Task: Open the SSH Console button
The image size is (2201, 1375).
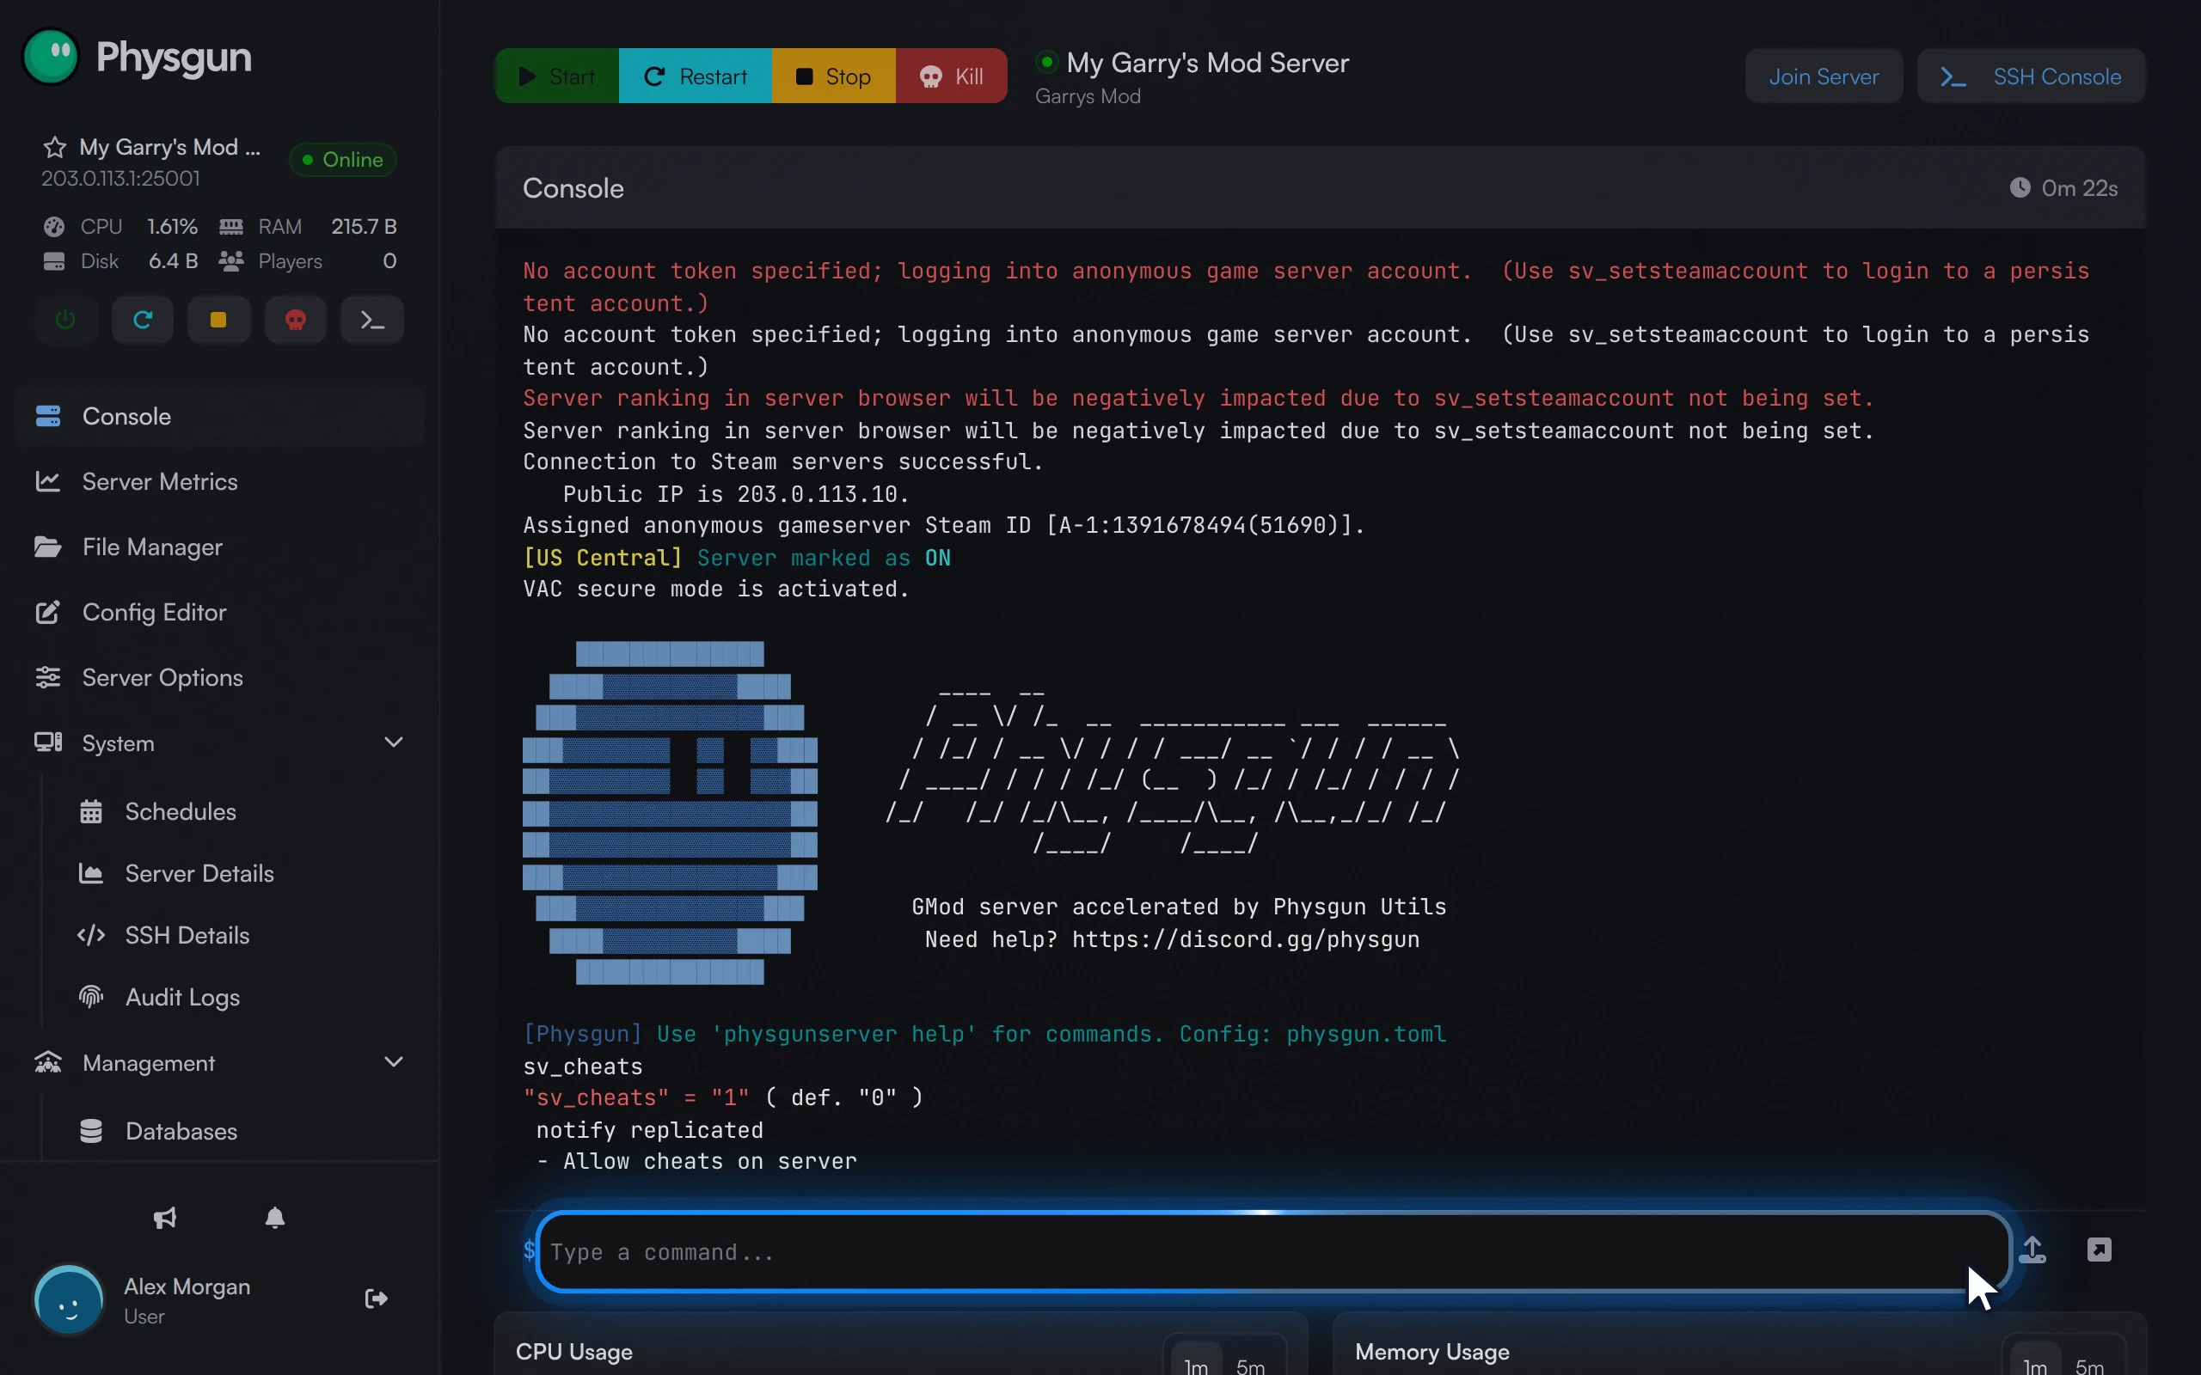Action: point(2031,76)
